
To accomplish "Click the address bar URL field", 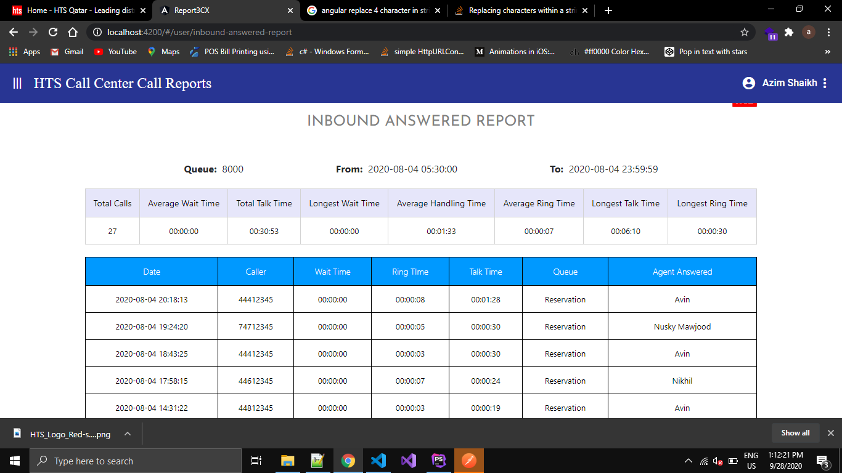I will coord(407,32).
